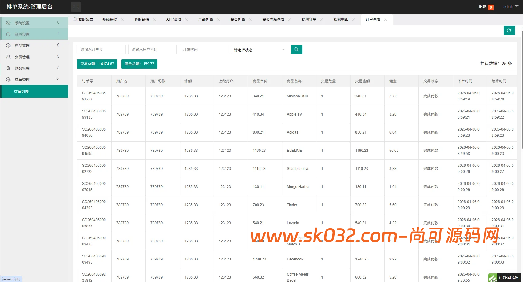Click the home icon of 我的桌面

(x=75, y=19)
